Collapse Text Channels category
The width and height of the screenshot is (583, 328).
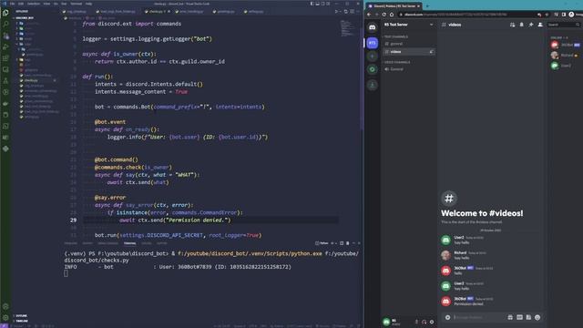point(396,36)
